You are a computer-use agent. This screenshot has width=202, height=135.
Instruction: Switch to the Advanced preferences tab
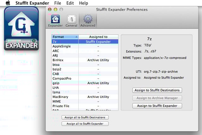(x=88, y=21)
